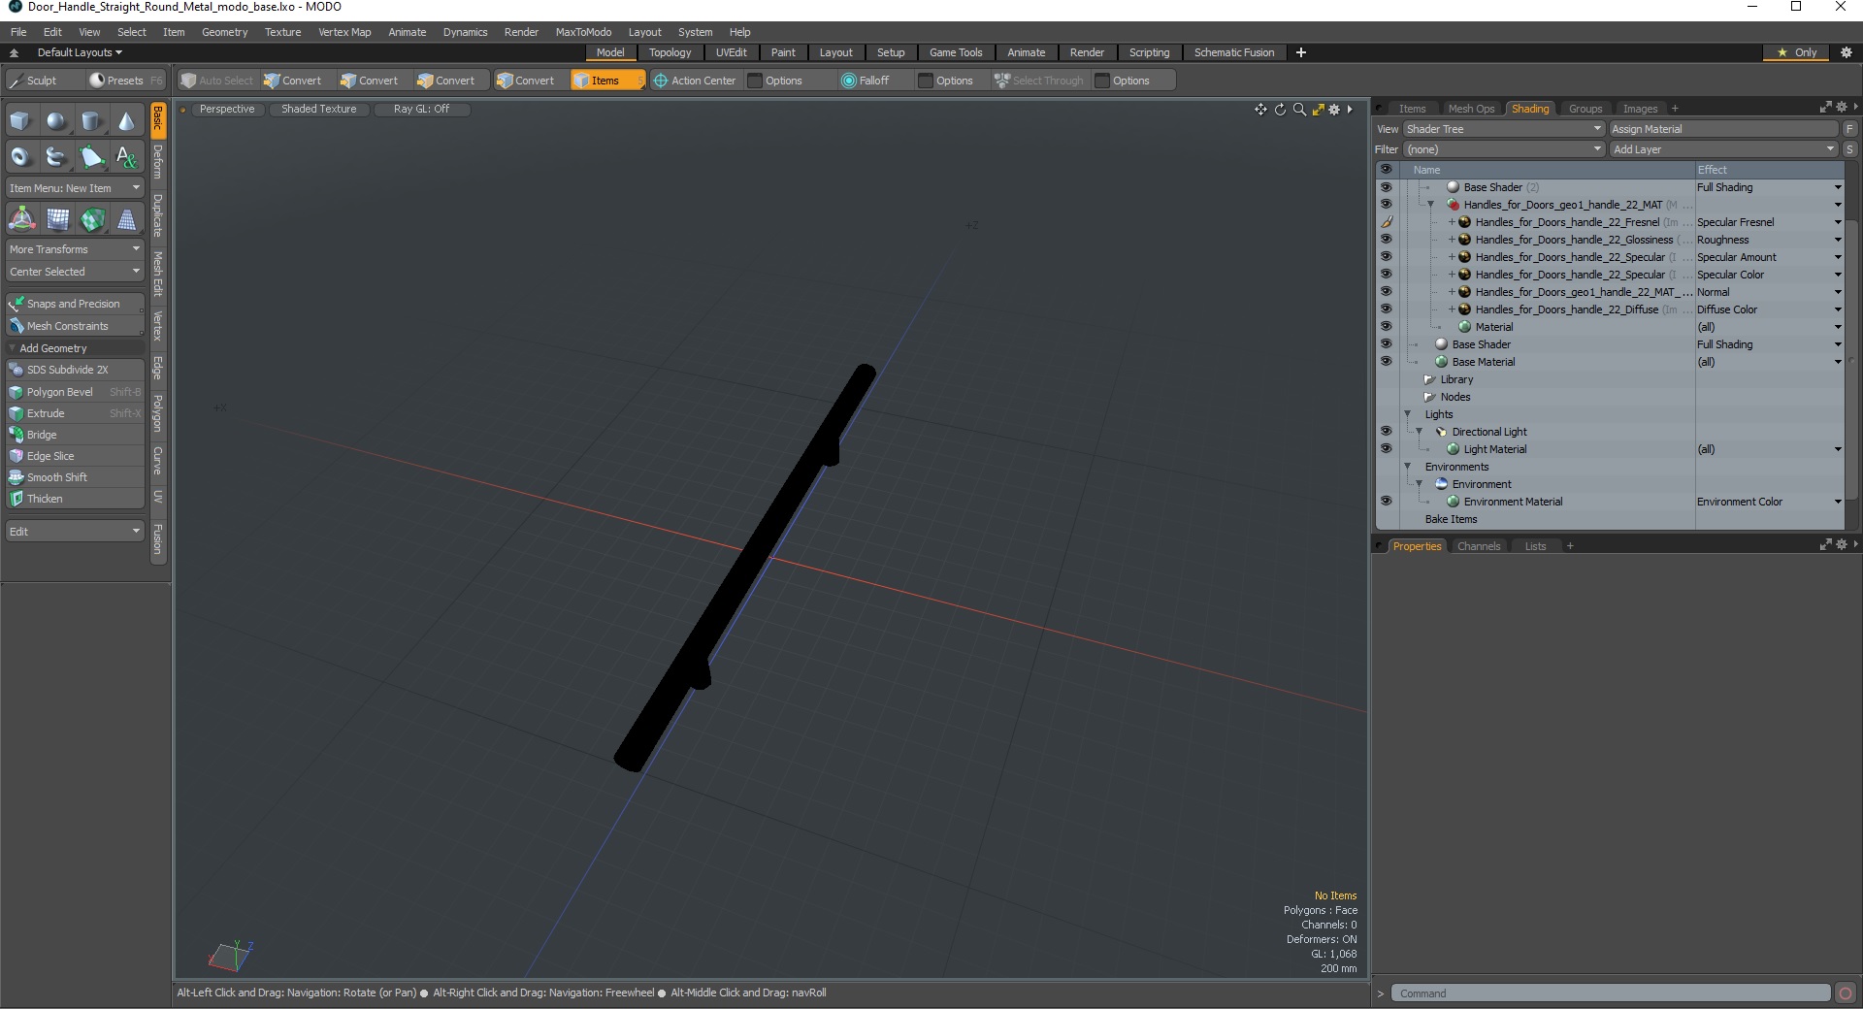The height and width of the screenshot is (1009, 1863).
Task: Select the Torus primitive tool
Action: (20, 156)
